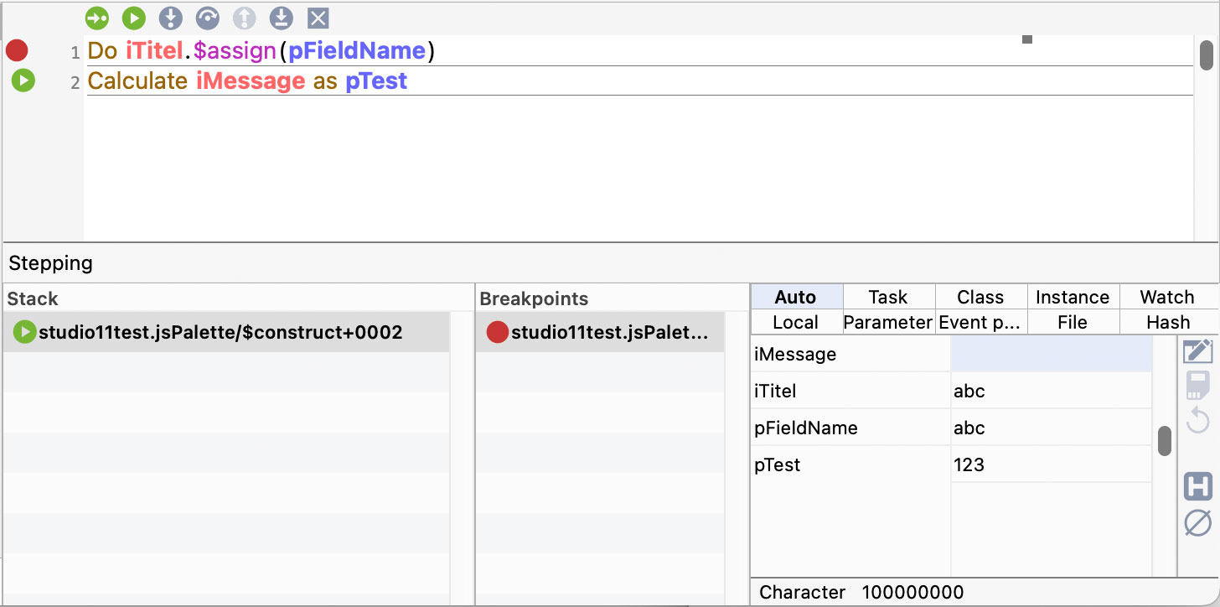Click the code editor vertical scrollbar thumb
This screenshot has width=1220, height=607.
tap(1206, 55)
